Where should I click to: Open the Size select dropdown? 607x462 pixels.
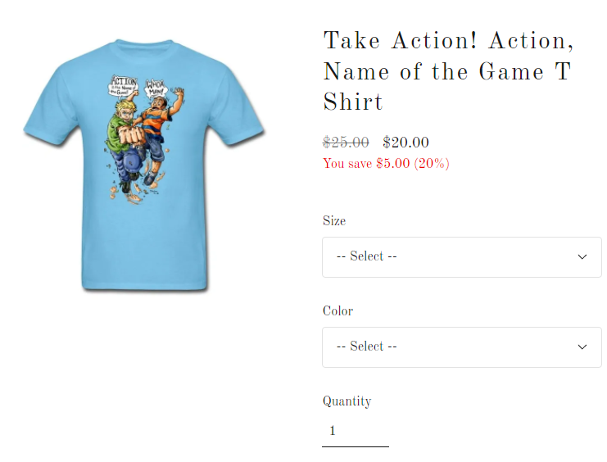click(462, 257)
